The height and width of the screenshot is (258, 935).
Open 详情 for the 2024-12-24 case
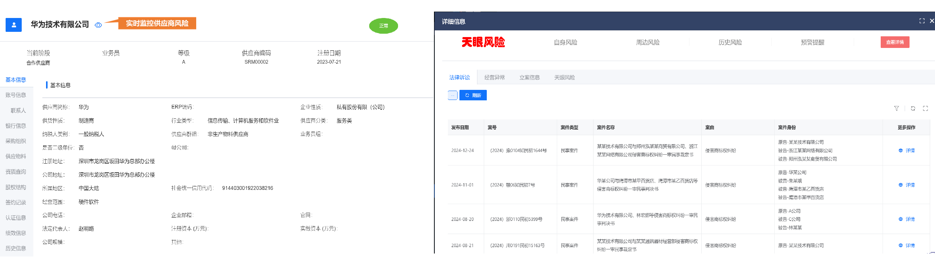pyautogui.click(x=907, y=151)
